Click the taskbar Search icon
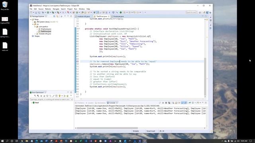This screenshot has width=255, height=143. (7, 141)
